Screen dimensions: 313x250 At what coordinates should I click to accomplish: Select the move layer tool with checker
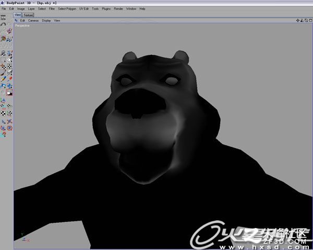tap(3, 66)
